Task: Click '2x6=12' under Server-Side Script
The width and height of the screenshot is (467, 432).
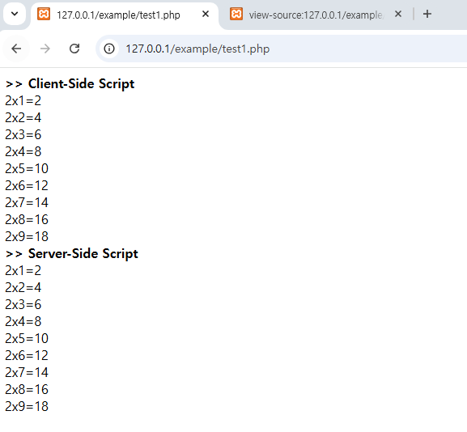Action: [27, 355]
